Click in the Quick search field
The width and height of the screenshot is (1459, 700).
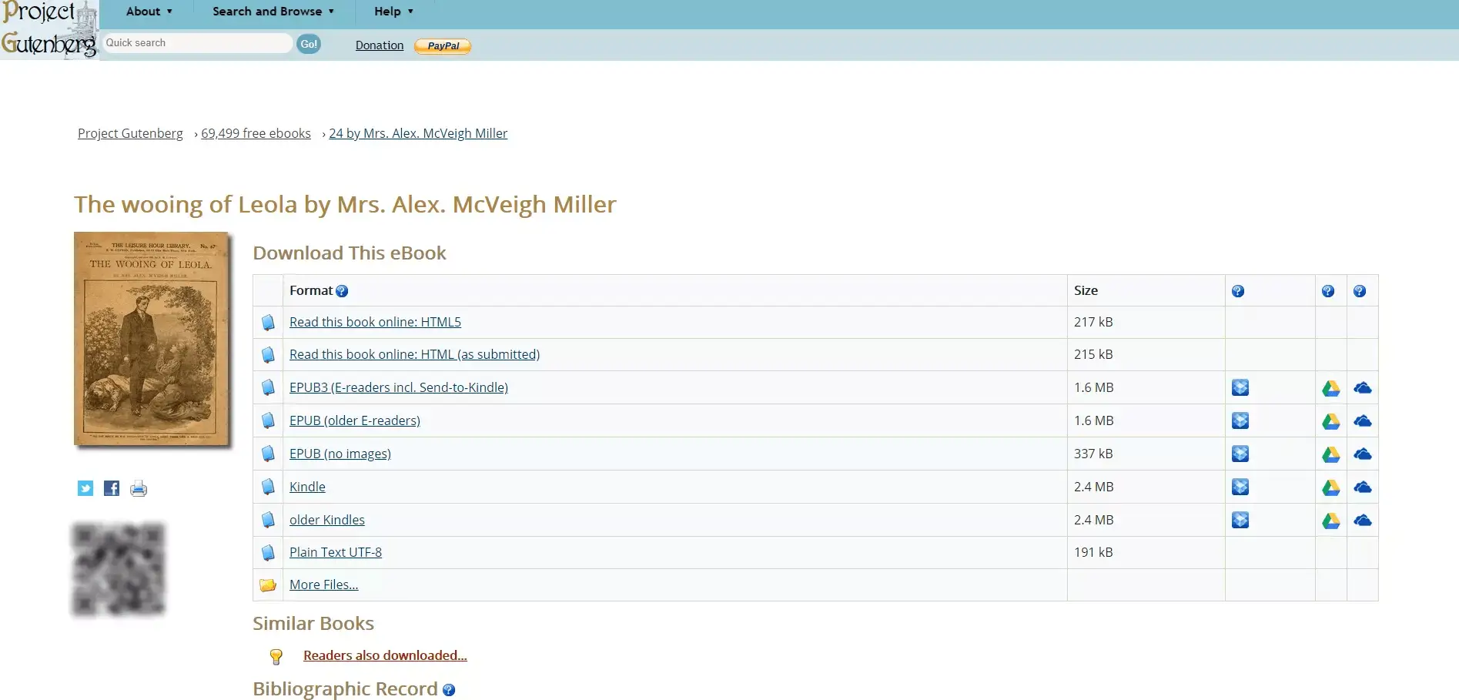point(197,43)
